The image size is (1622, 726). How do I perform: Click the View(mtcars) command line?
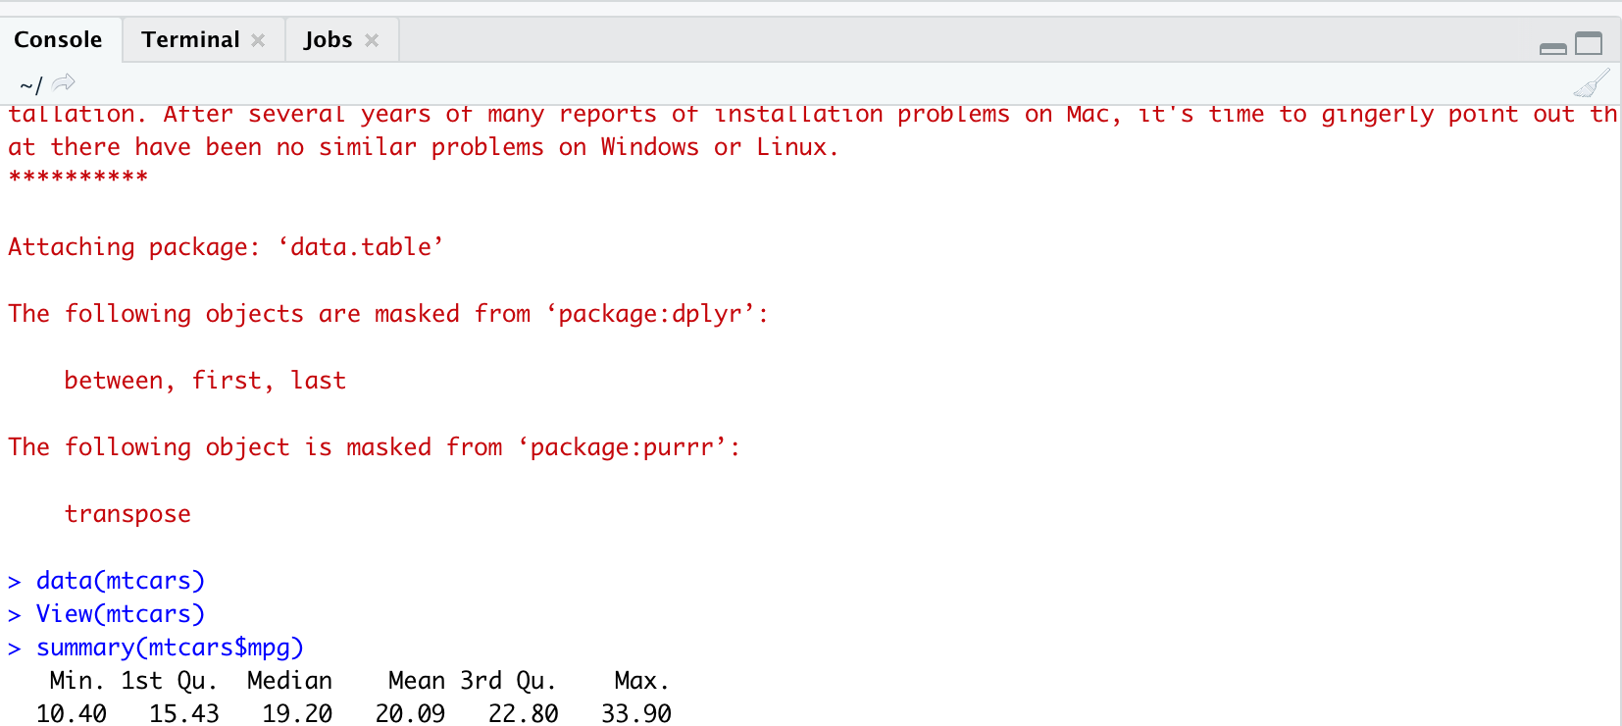(x=121, y=614)
